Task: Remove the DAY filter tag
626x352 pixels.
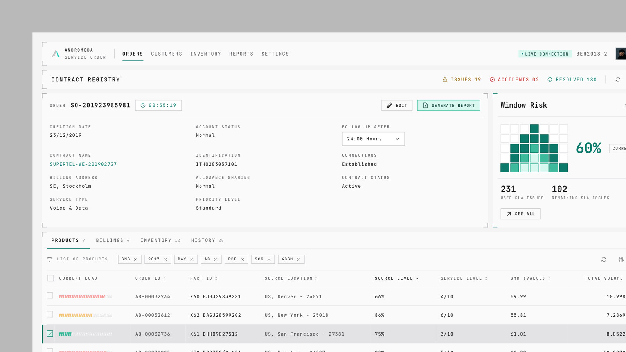Action: tap(192, 259)
